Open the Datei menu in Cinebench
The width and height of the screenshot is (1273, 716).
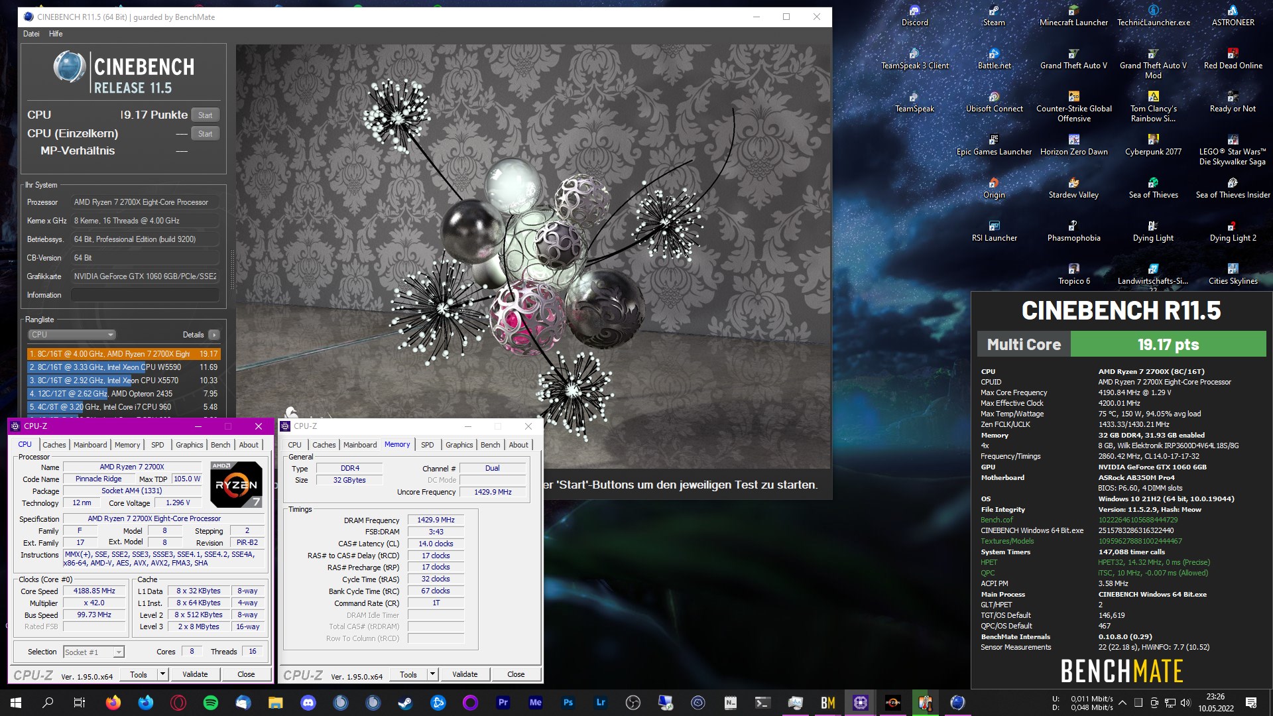(31, 34)
